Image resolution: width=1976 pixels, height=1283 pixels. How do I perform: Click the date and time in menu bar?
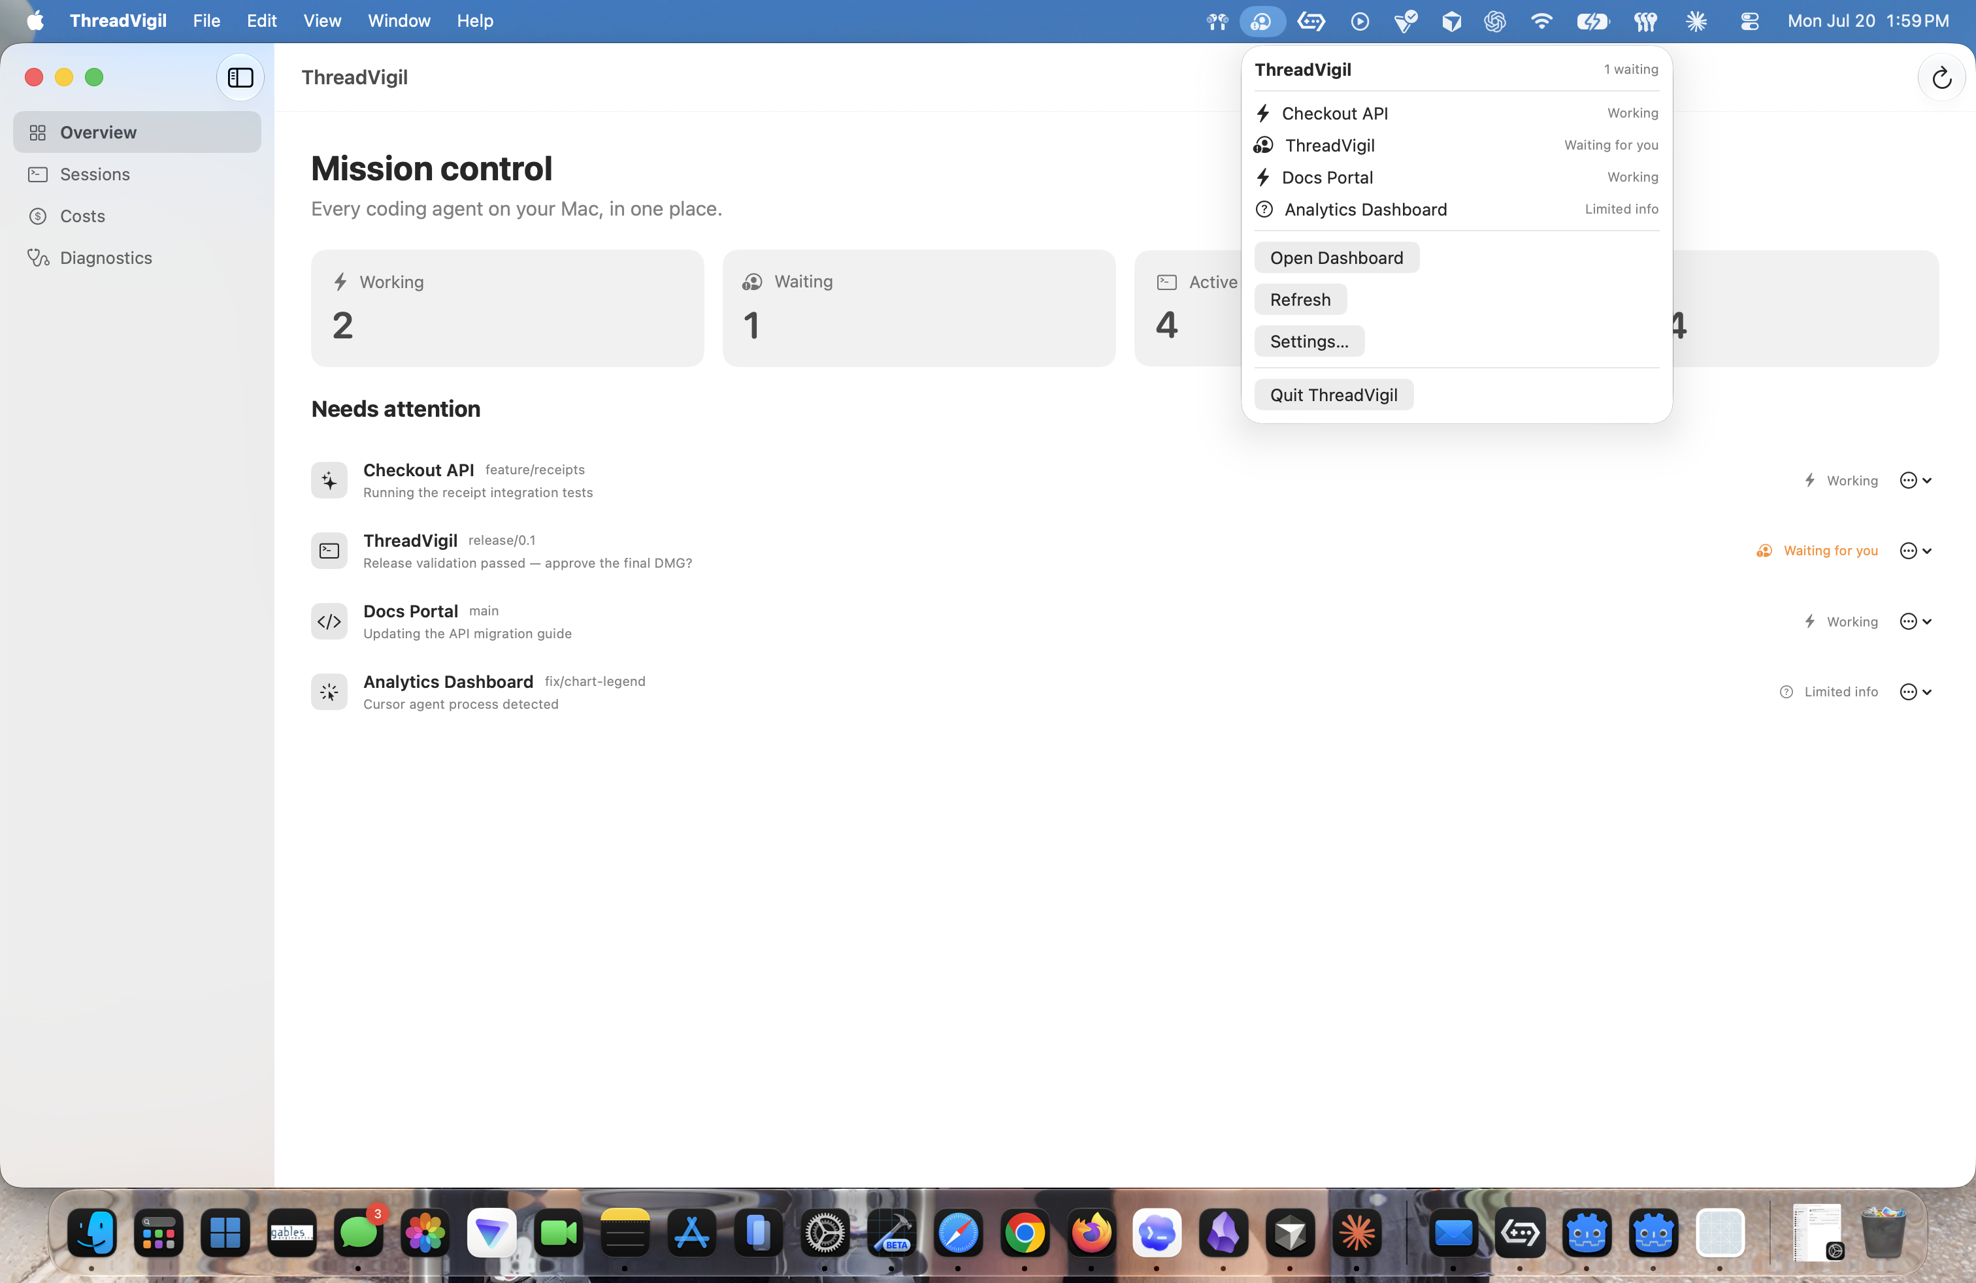point(1868,21)
